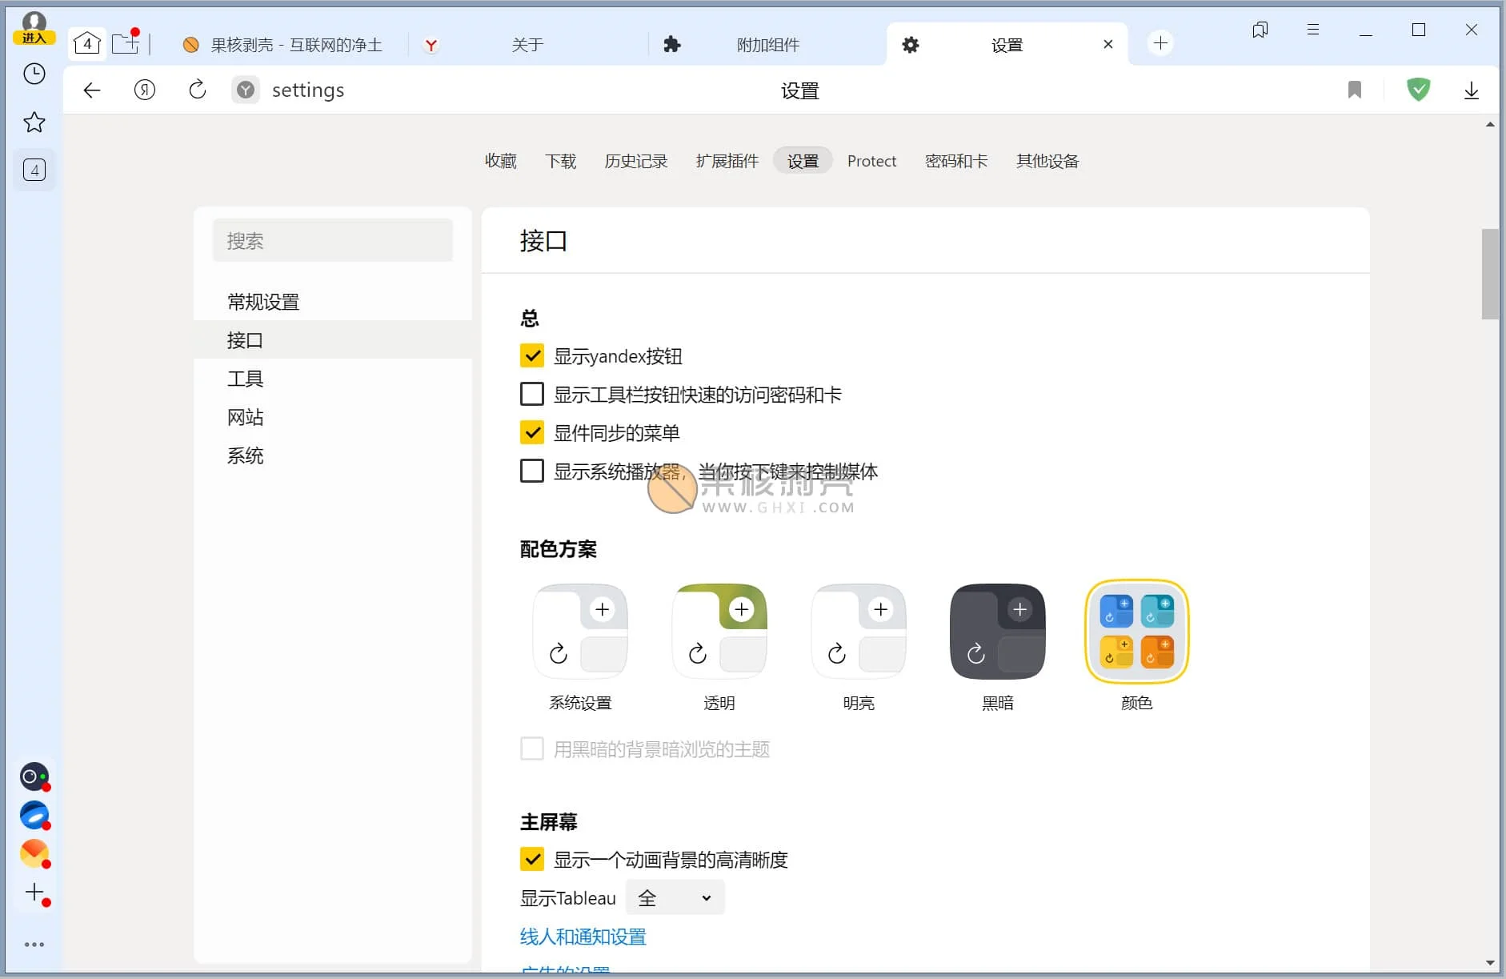Open the 密码和卡 navigation tab
This screenshot has height=979, width=1506.
pyautogui.click(x=956, y=161)
